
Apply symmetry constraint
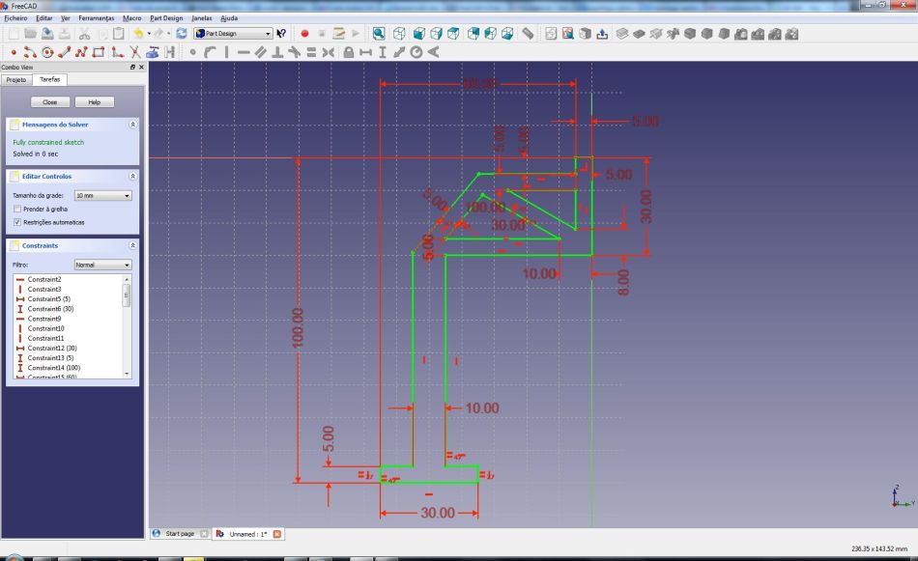pyautogui.click(x=329, y=52)
